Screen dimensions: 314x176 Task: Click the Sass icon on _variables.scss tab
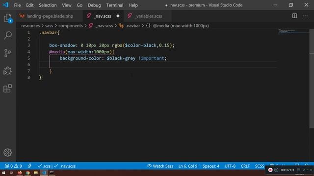pos(130,16)
